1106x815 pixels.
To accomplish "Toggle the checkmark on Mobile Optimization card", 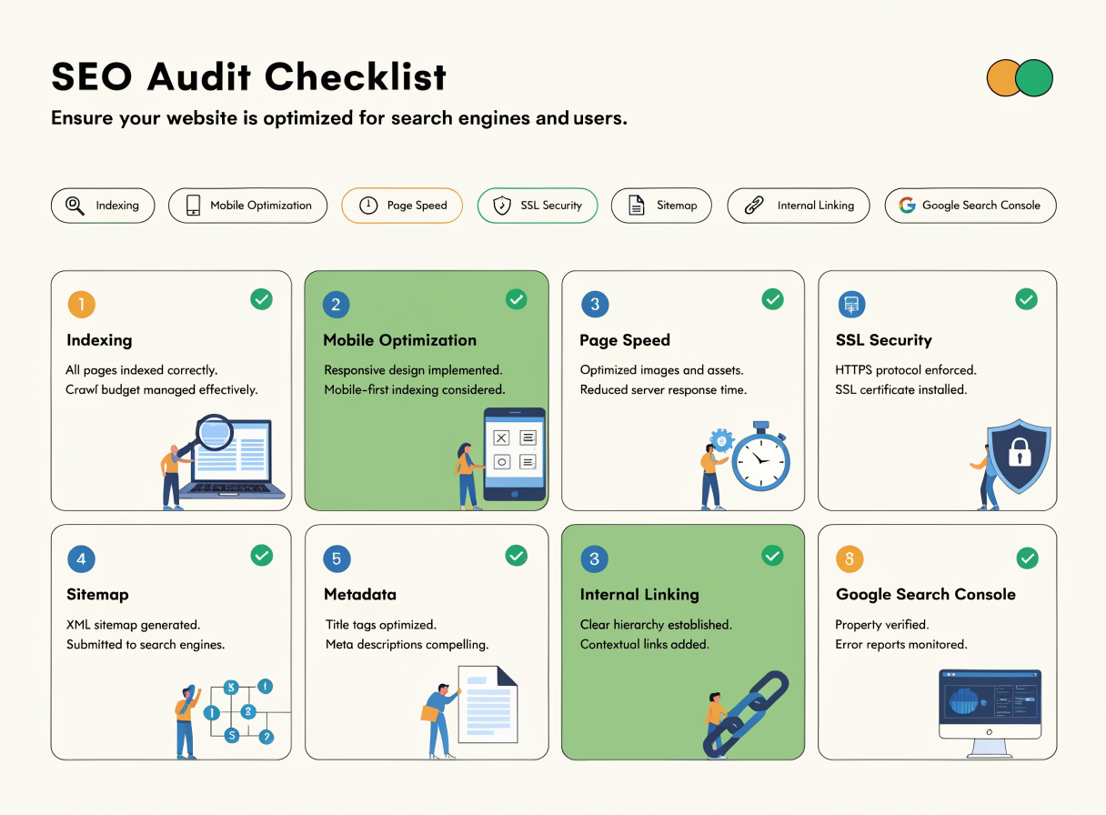I will click(516, 298).
